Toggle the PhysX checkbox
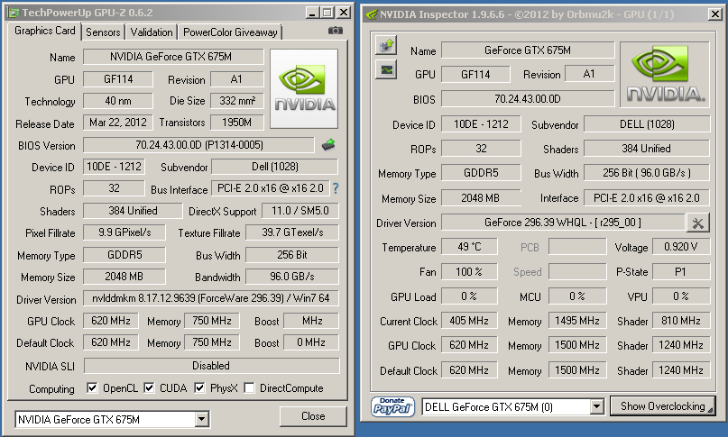This screenshot has width=728, height=437. coord(199,387)
